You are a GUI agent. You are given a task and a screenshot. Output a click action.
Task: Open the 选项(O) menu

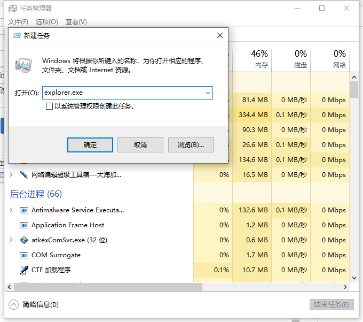coord(47,22)
